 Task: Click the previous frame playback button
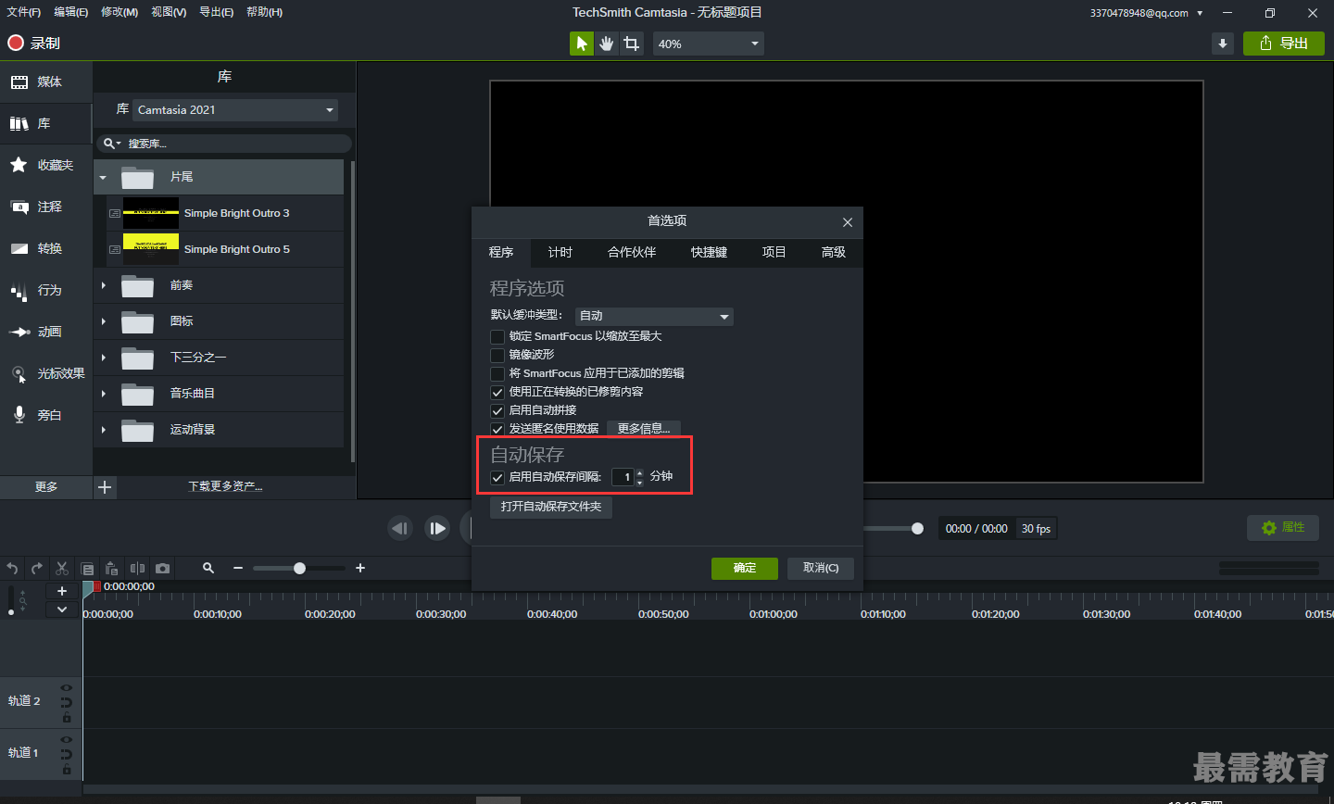point(400,528)
